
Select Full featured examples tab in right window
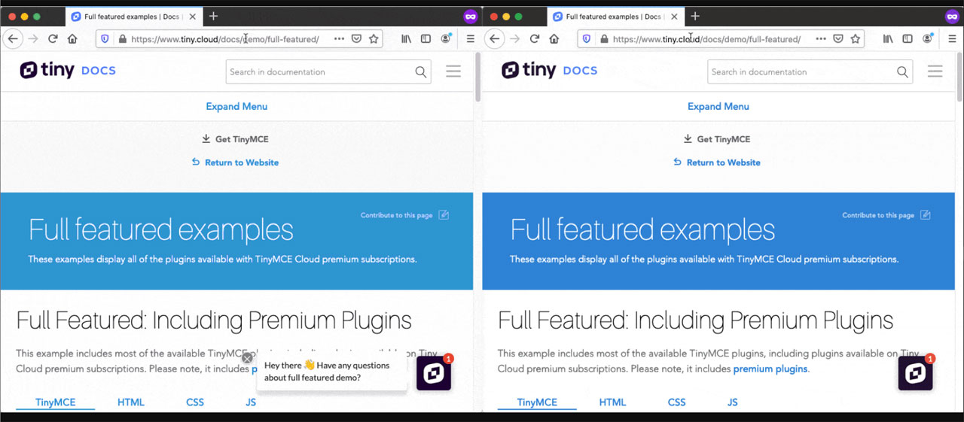coord(615,17)
